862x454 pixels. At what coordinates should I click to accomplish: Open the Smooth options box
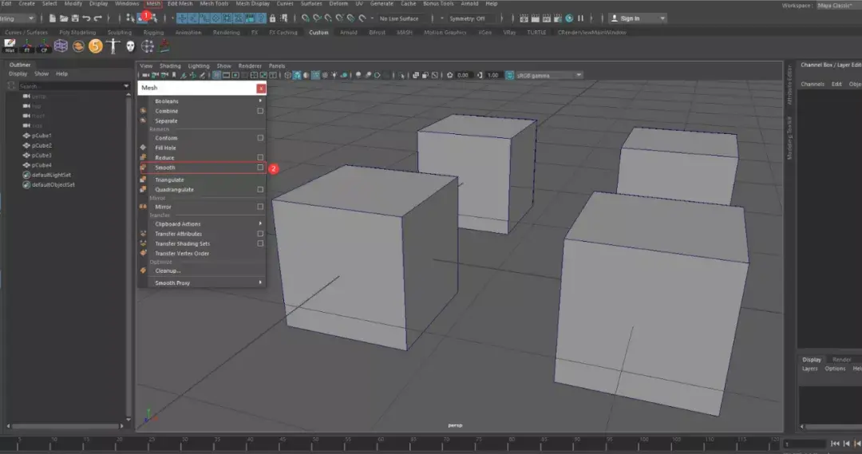(260, 167)
